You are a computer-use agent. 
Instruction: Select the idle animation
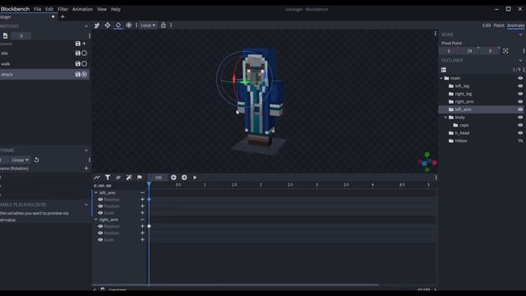pos(44,53)
